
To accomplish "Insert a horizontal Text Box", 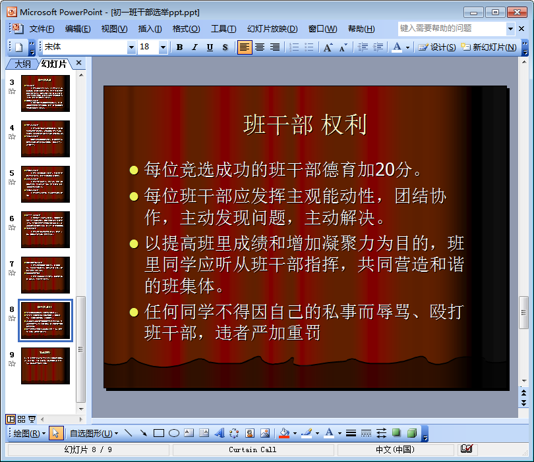I will tap(189, 433).
